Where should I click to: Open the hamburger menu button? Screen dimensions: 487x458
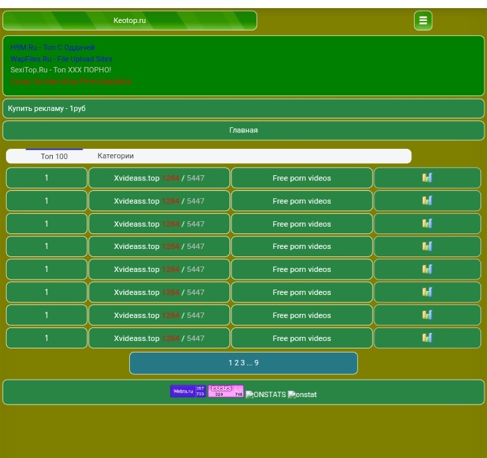423,20
